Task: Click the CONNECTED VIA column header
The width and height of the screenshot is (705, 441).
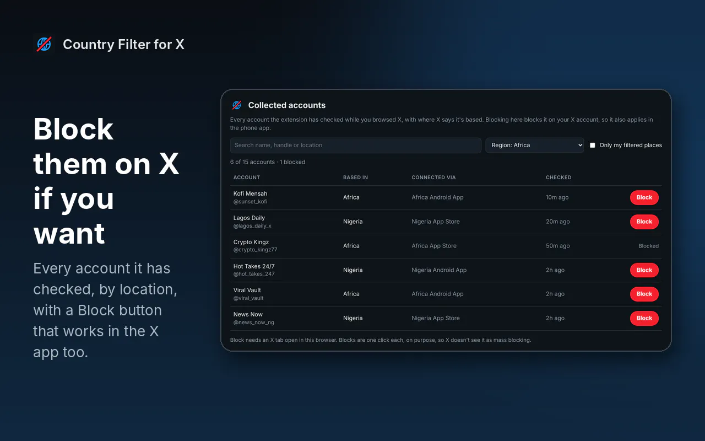Action: [434, 178]
